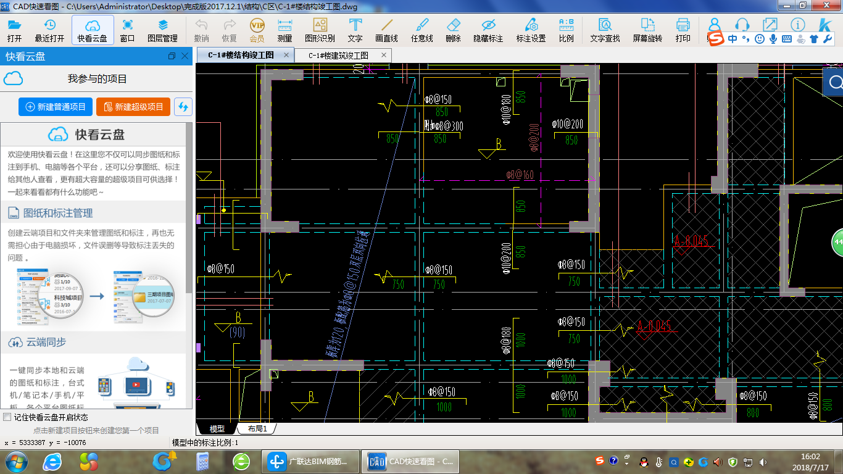Toggle the 快看云盘 cloud disk button
Screen dimensions: 843x474
pyautogui.click(x=93, y=30)
